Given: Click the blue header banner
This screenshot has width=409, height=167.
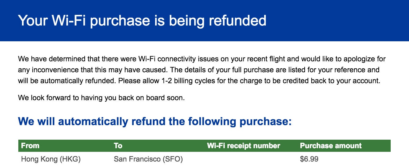Looking at the screenshot, I should (204, 21).
